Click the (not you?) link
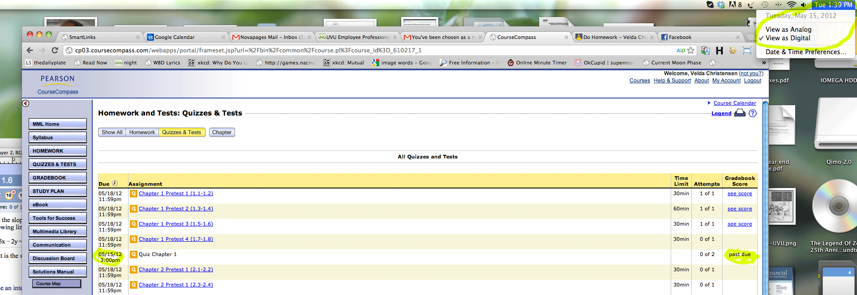Screen dimensions: 857x295 click(x=751, y=73)
